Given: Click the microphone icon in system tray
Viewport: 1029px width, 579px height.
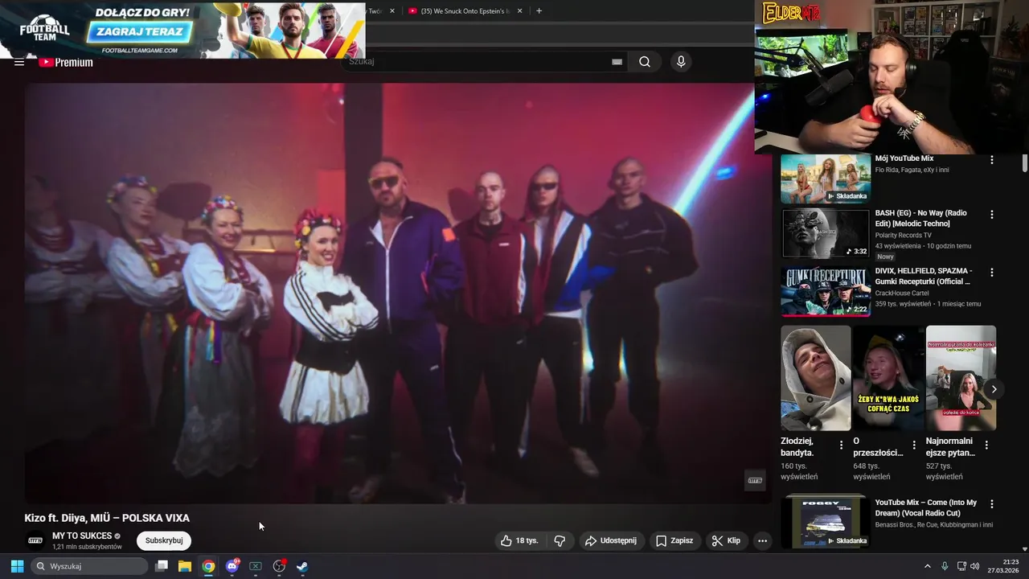Looking at the screenshot, I should [x=945, y=566].
